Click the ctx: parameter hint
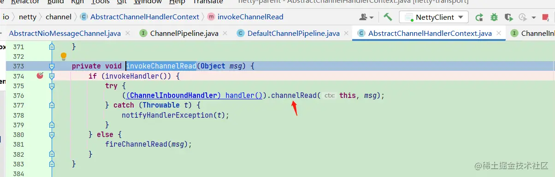Screen dimensions: 555x177 (x=329, y=96)
